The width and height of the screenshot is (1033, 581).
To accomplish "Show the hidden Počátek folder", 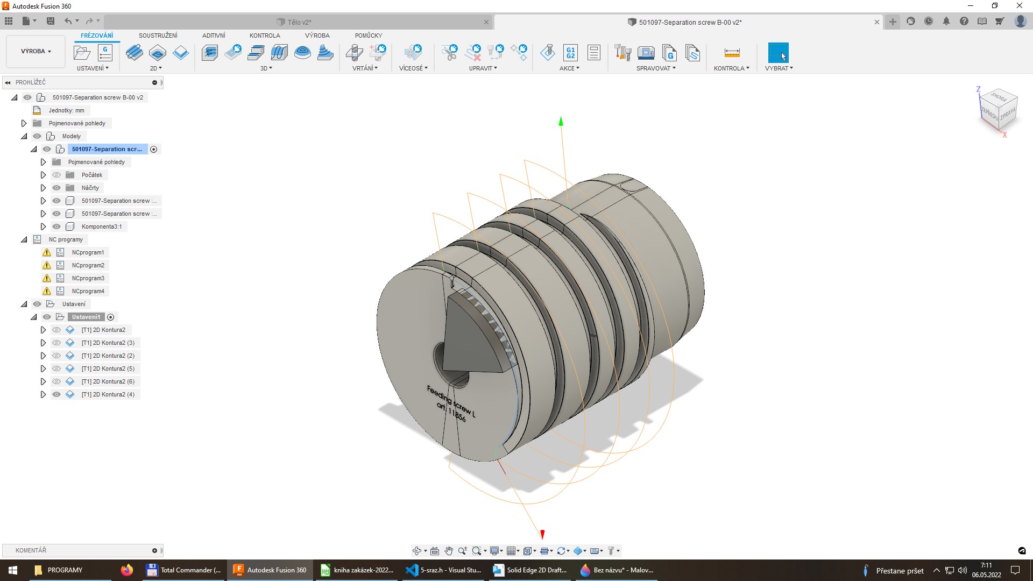I will coord(56,175).
